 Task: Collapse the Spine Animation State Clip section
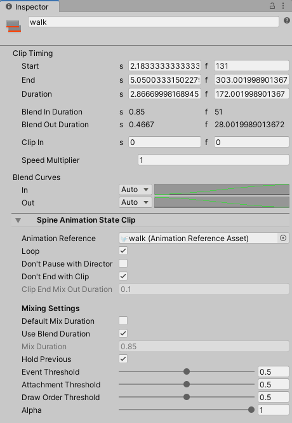click(18, 220)
